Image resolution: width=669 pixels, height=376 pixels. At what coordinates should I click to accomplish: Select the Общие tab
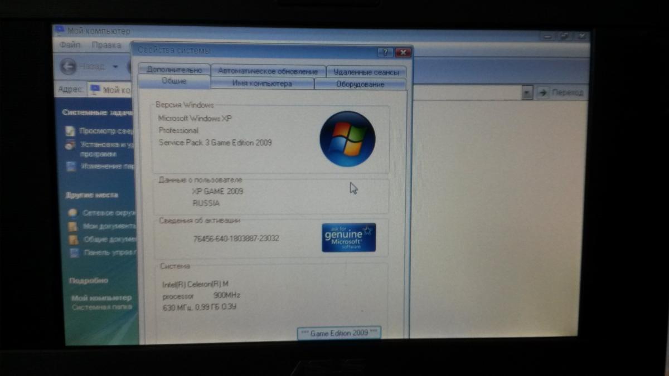174,81
